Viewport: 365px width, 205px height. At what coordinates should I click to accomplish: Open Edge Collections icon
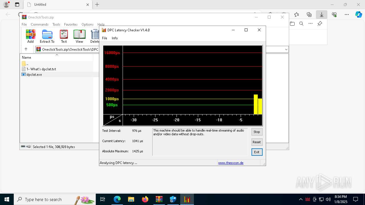tap(309, 15)
